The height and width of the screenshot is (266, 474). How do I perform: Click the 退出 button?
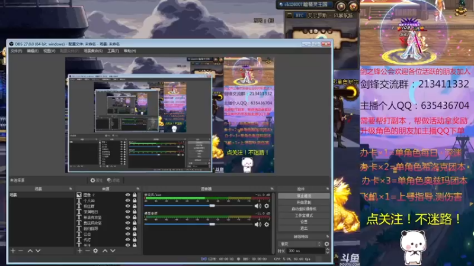point(304,228)
